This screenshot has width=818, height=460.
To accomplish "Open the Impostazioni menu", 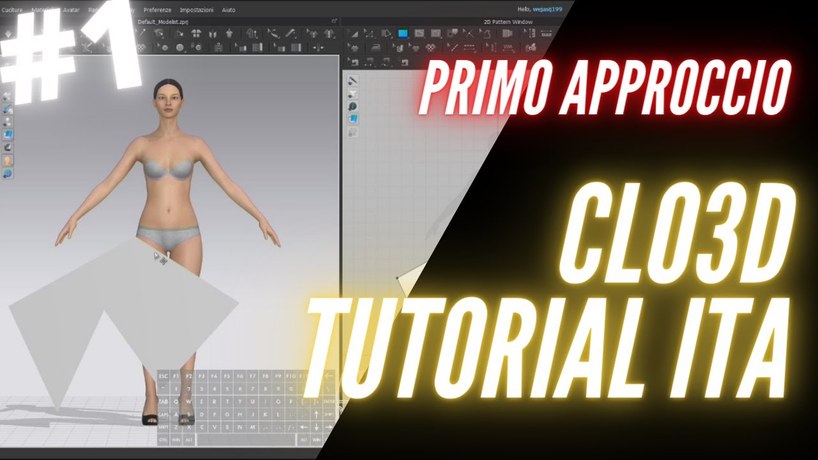I will click(x=196, y=10).
